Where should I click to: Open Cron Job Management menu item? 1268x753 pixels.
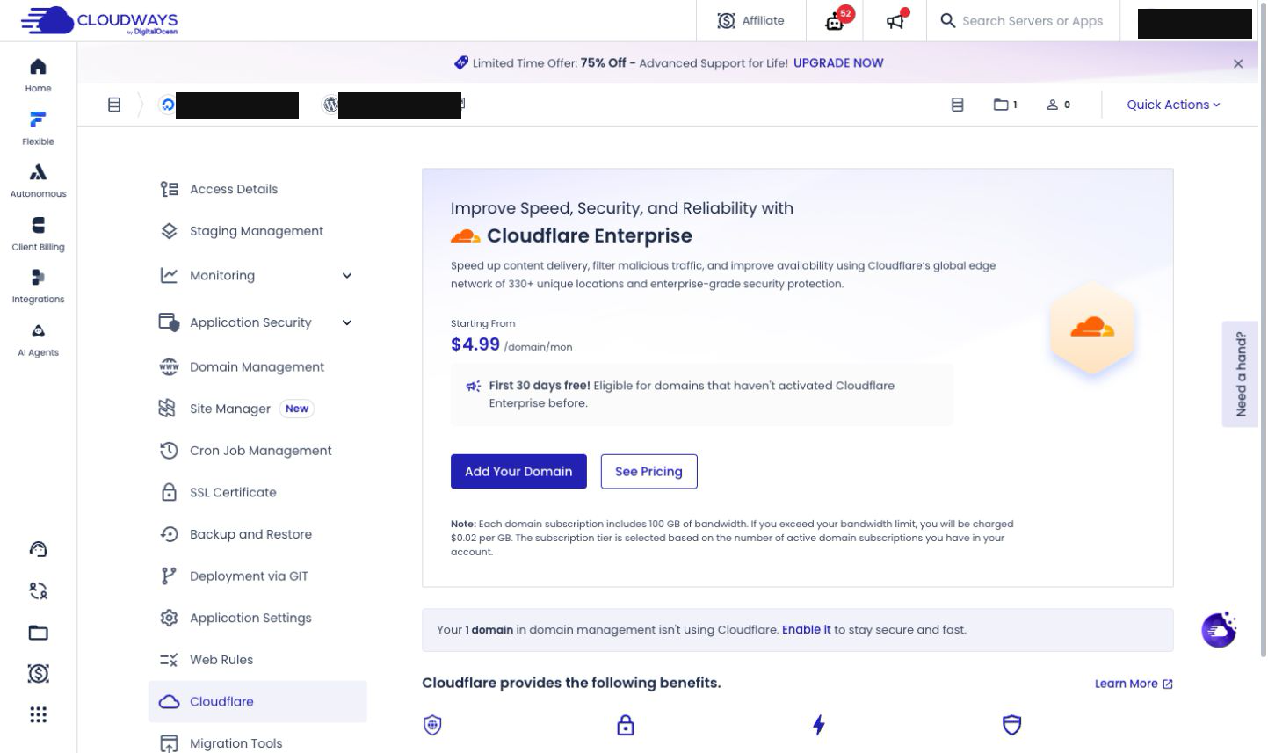pos(257,451)
